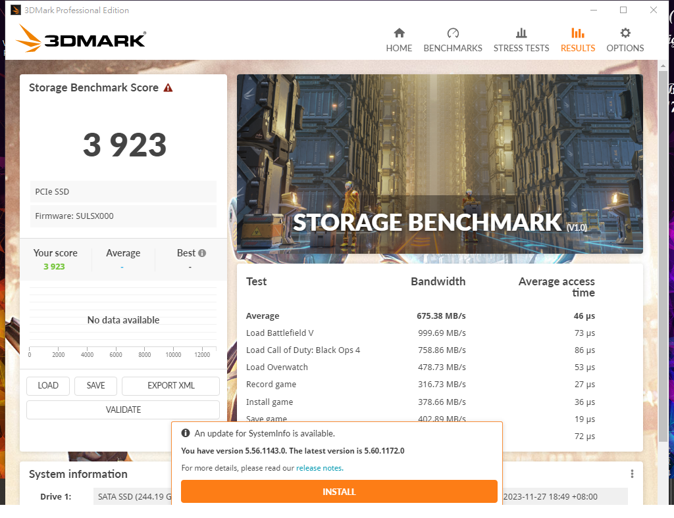Click the update notification info icon
The image size is (674, 518).
click(x=185, y=433)
